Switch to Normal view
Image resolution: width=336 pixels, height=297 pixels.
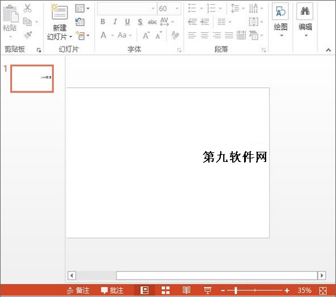pyautogui.click(x=144, y=290)
